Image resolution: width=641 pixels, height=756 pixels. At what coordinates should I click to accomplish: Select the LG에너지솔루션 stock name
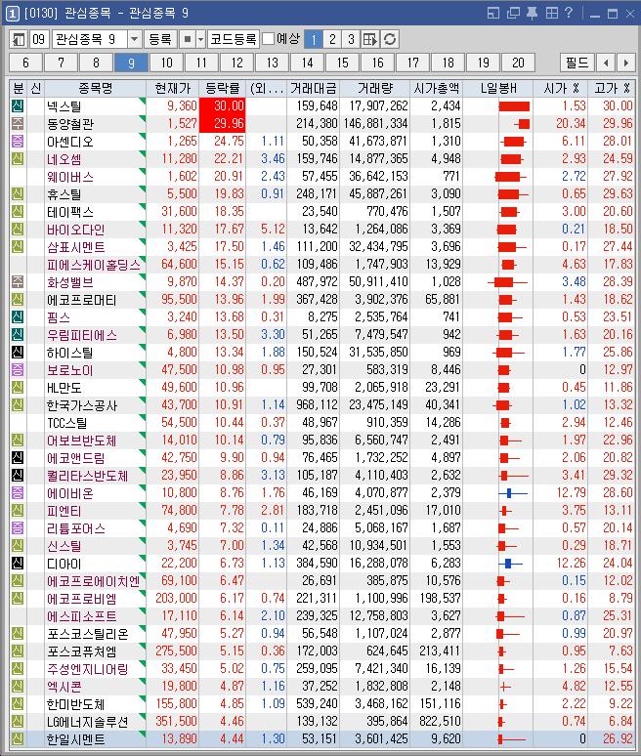coord(87,722)
